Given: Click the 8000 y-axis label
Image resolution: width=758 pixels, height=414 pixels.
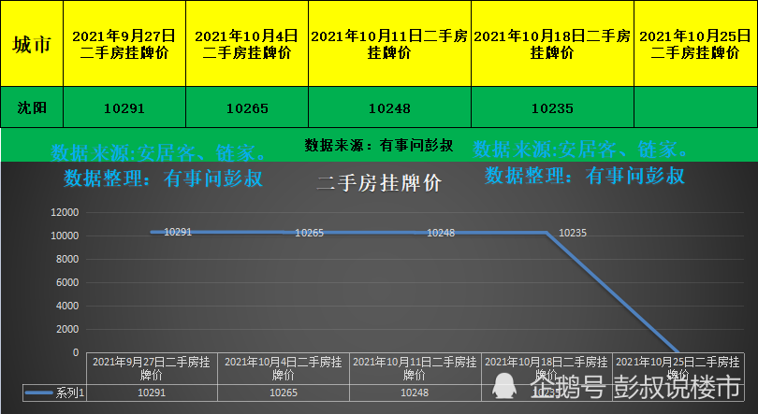Looking at the screenshot, I should [x=67, y=259].
